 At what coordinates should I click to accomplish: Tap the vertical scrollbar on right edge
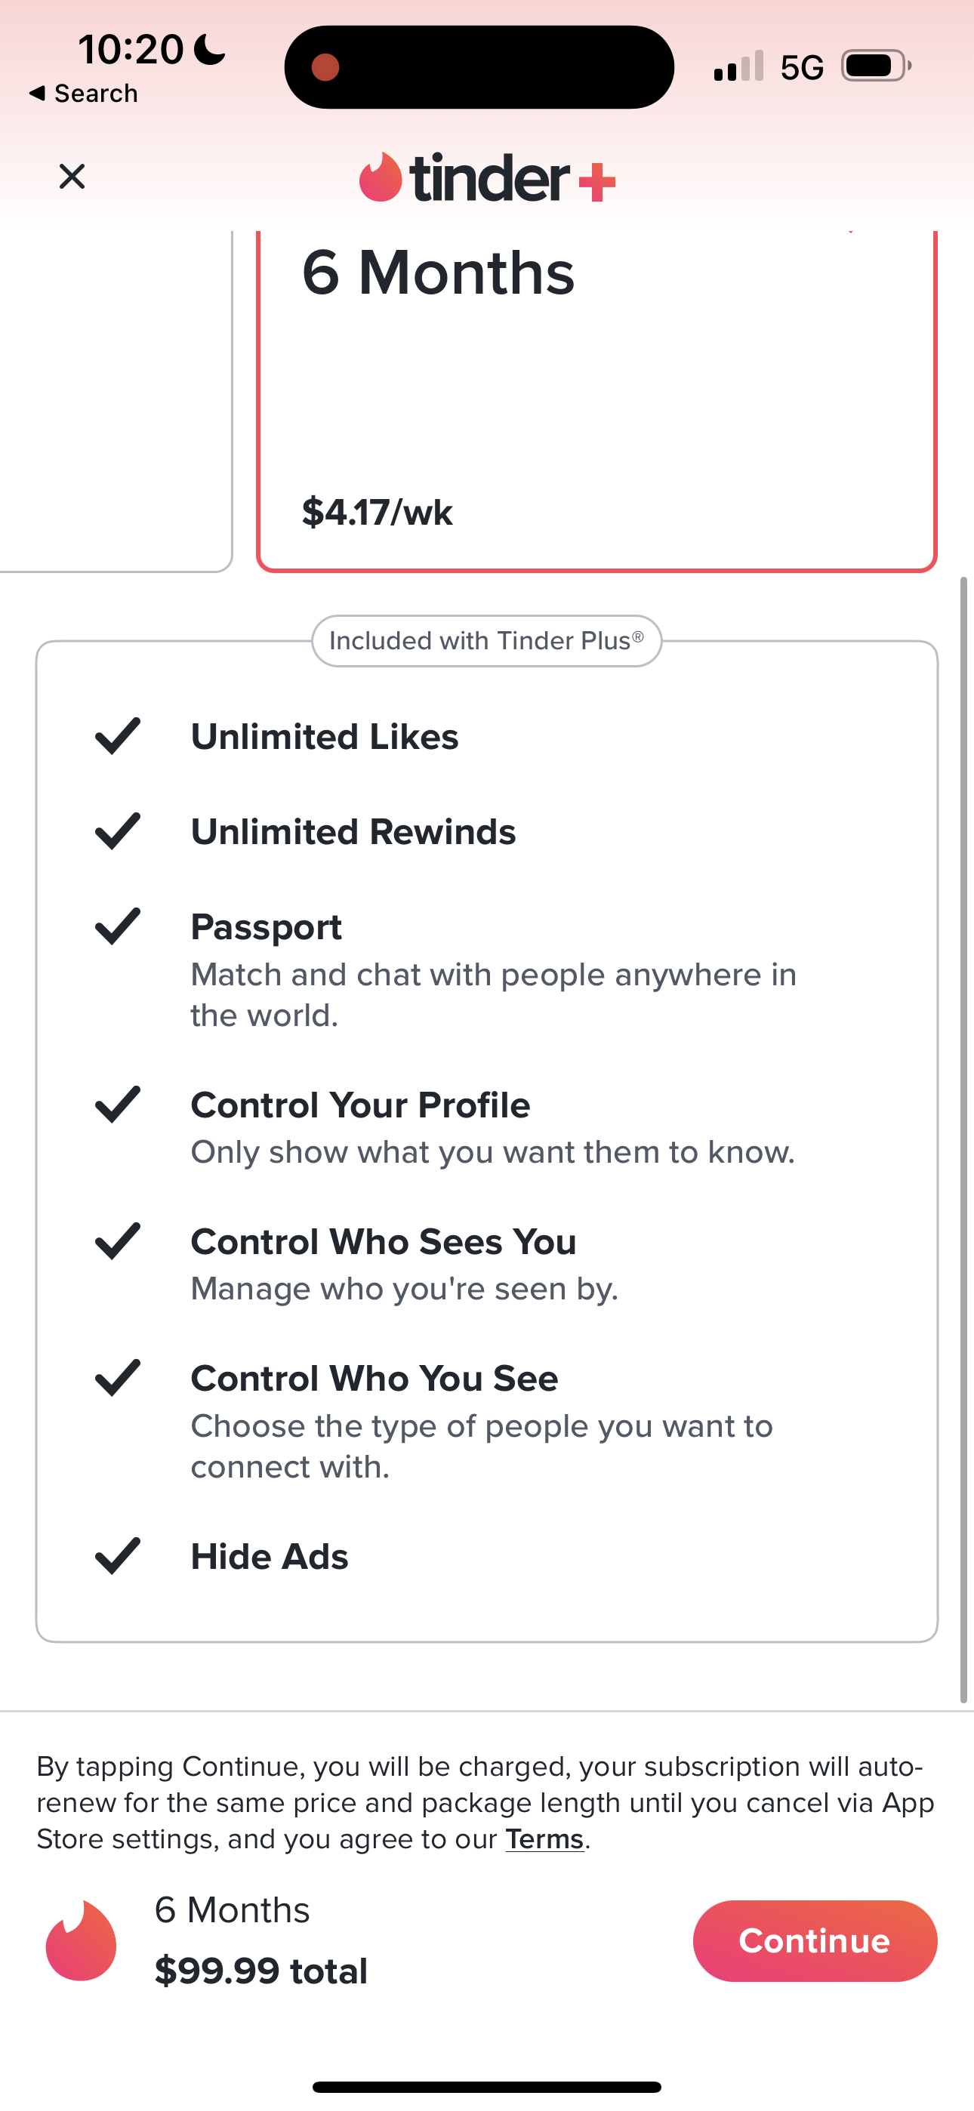[964, 1139]
